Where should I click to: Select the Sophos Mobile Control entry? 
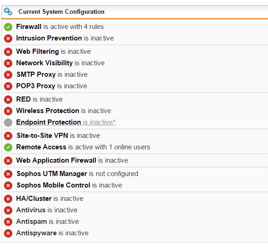tap(70, 185)
